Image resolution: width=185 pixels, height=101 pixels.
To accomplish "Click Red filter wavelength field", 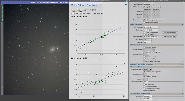I will coord(147,12).
